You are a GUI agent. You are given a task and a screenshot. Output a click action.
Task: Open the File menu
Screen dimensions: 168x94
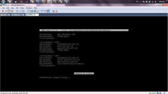3,8
